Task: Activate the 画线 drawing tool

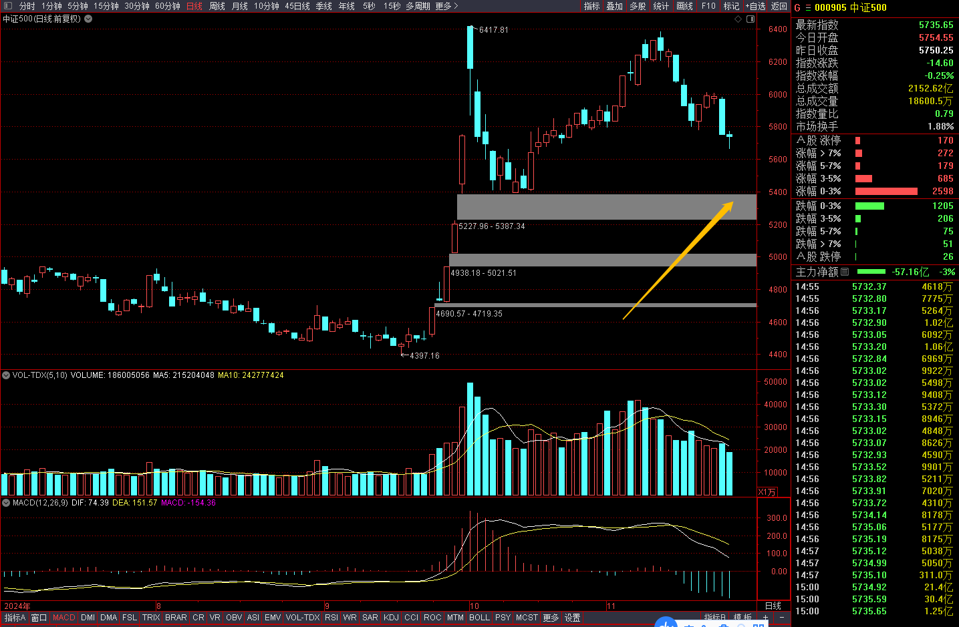Action: 684,6
